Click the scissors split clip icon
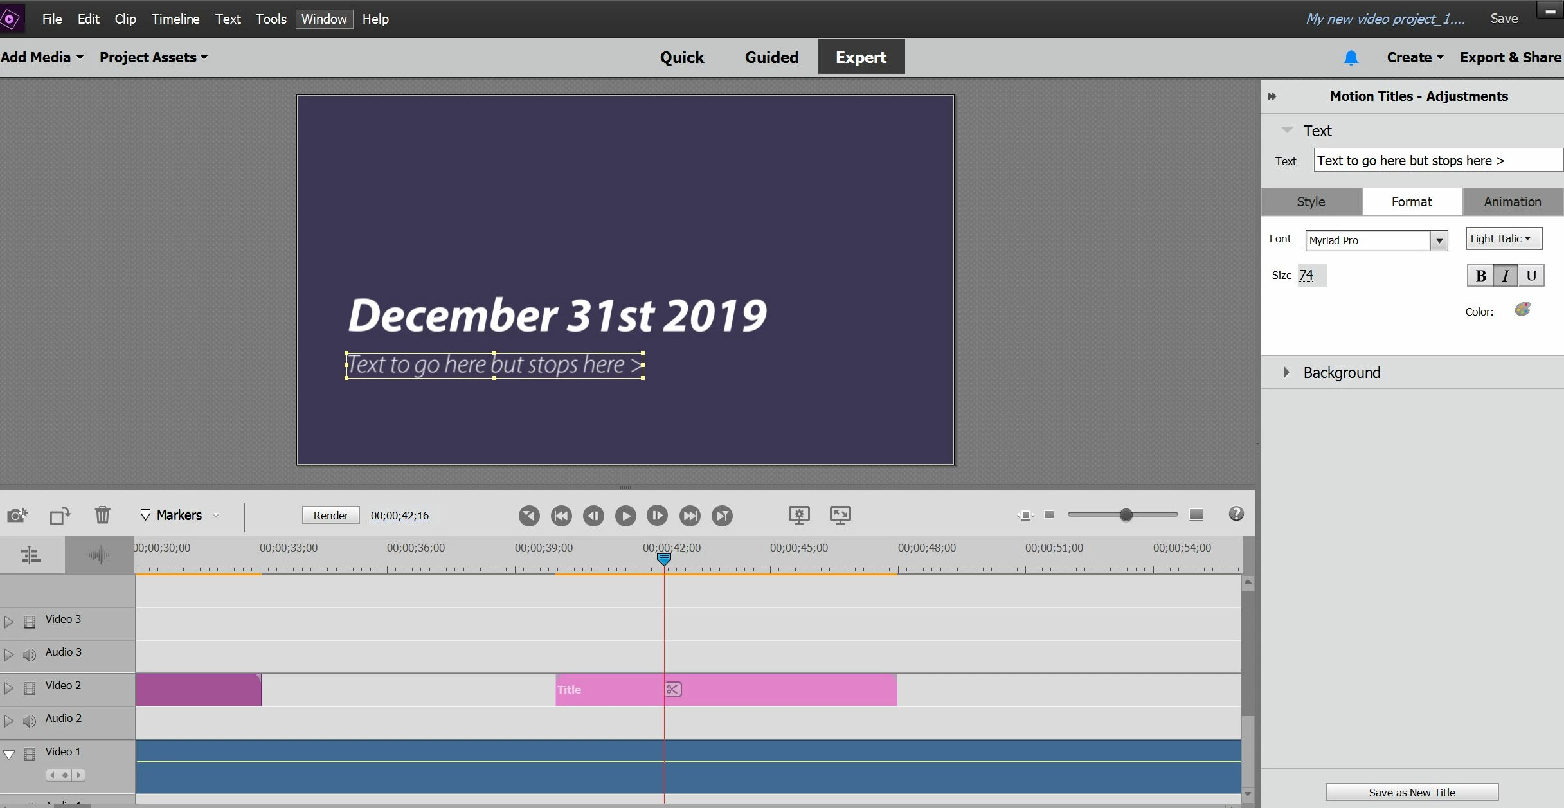1564x808 pixels. point(672,690)
